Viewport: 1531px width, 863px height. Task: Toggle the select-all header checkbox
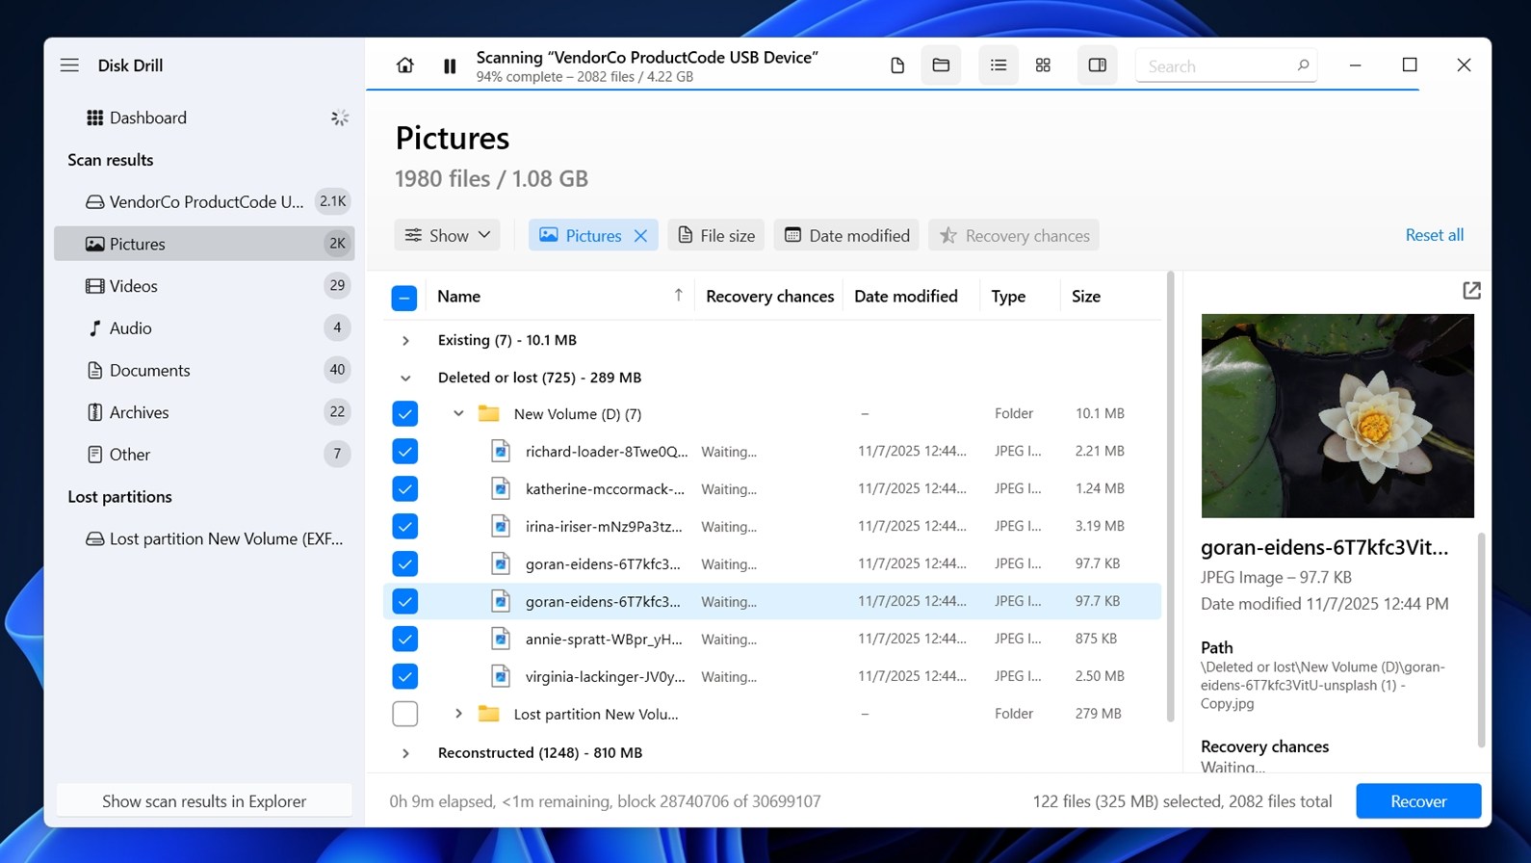point(404,298)
